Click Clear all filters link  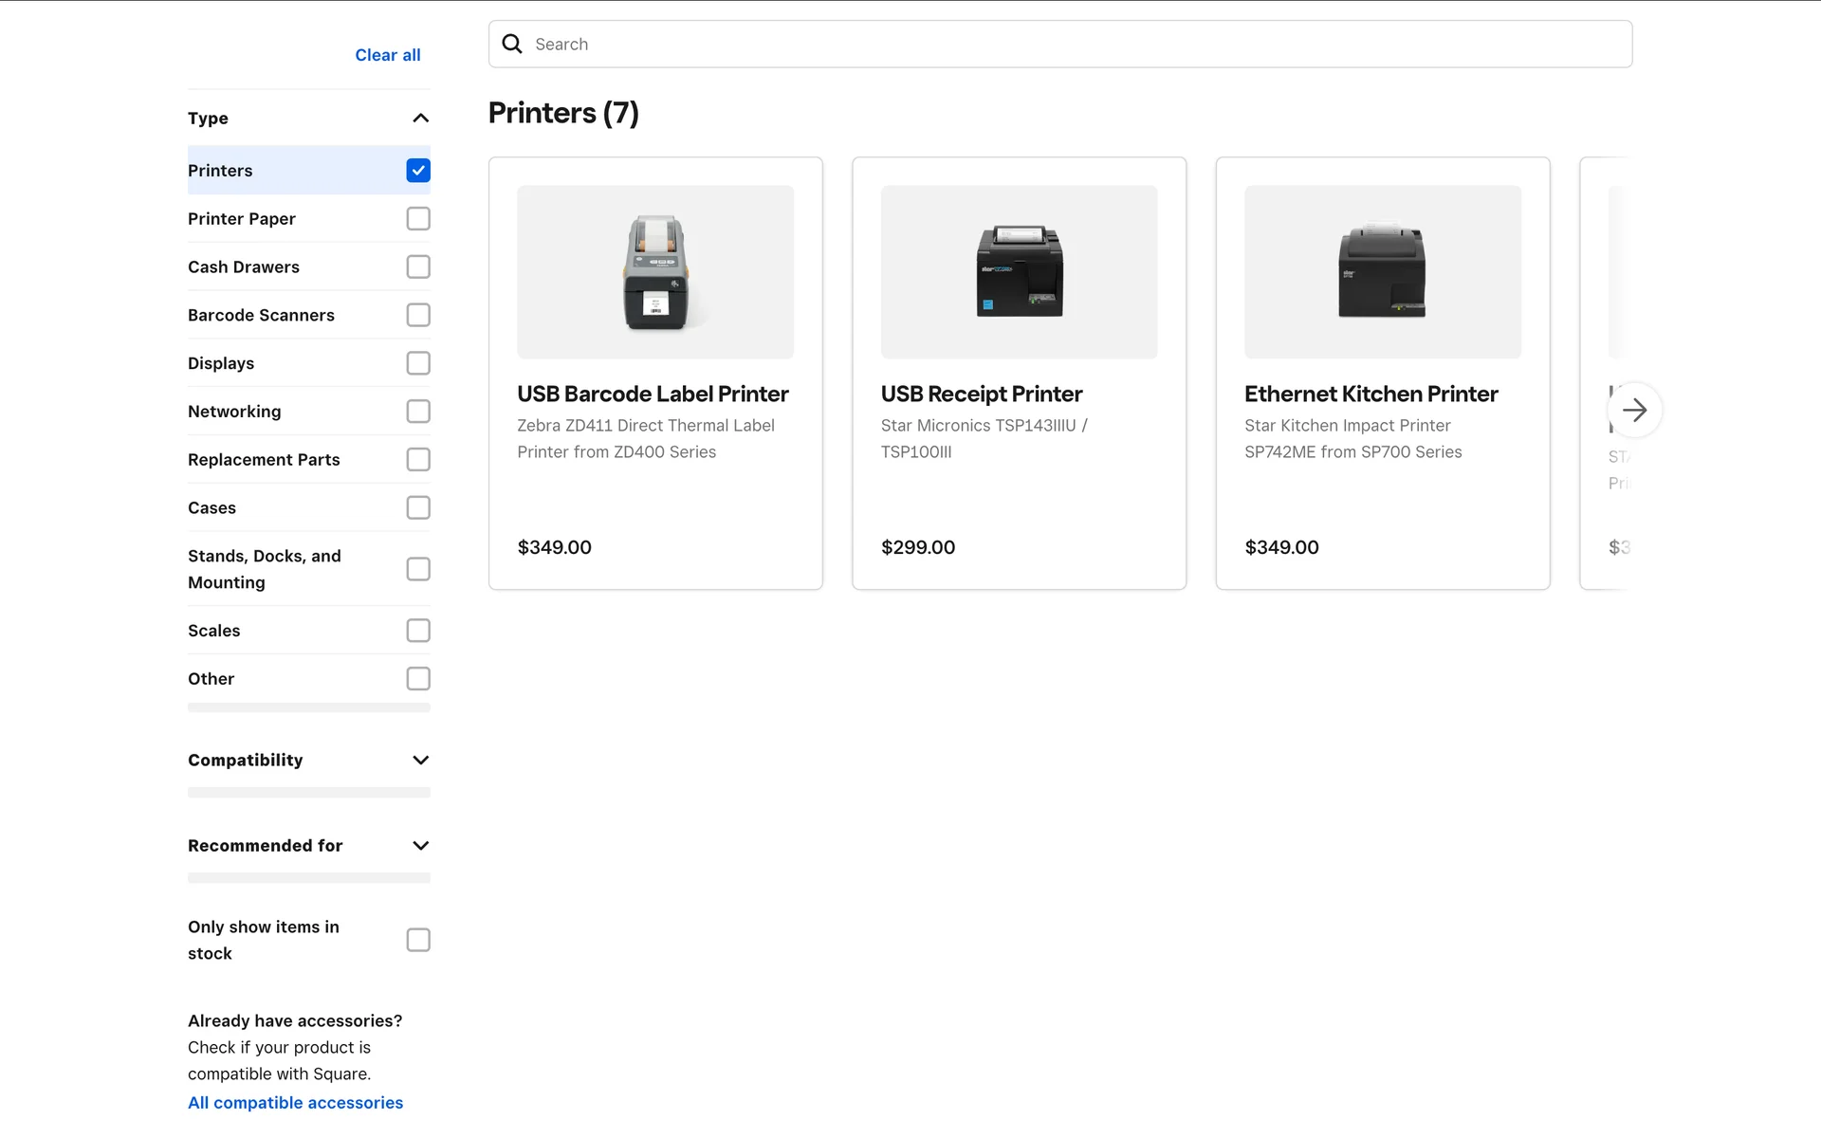click(387, 55)
